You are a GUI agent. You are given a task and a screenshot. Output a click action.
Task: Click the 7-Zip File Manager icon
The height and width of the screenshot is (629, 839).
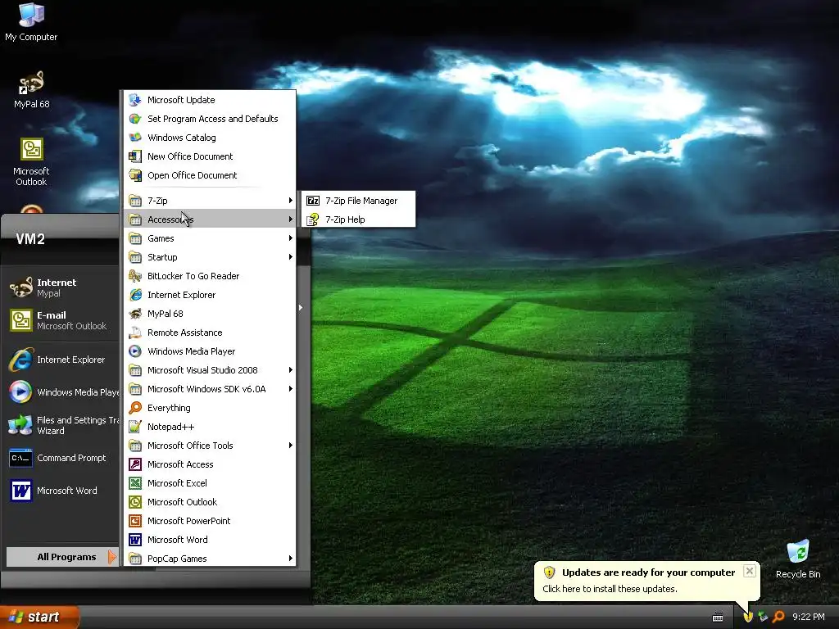coord(313,201)
